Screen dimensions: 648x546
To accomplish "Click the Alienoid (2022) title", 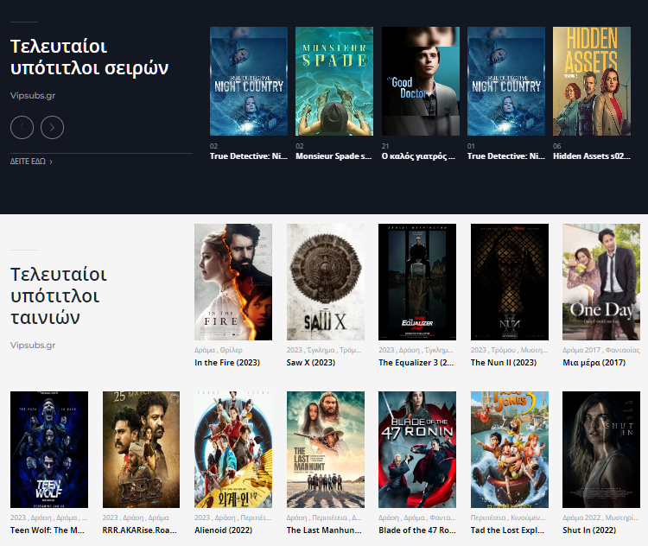I will [224, 530].
